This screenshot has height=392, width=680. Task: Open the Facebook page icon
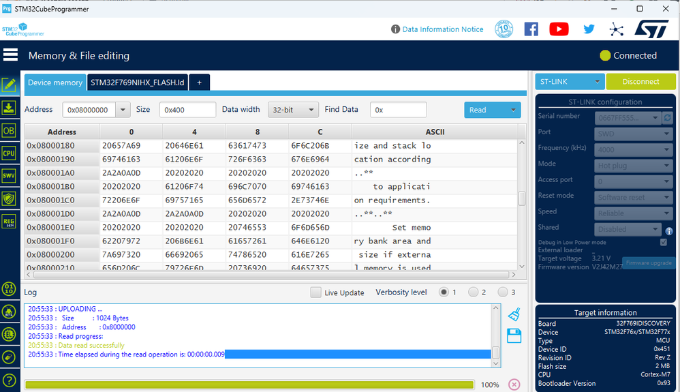click(531, 29)
